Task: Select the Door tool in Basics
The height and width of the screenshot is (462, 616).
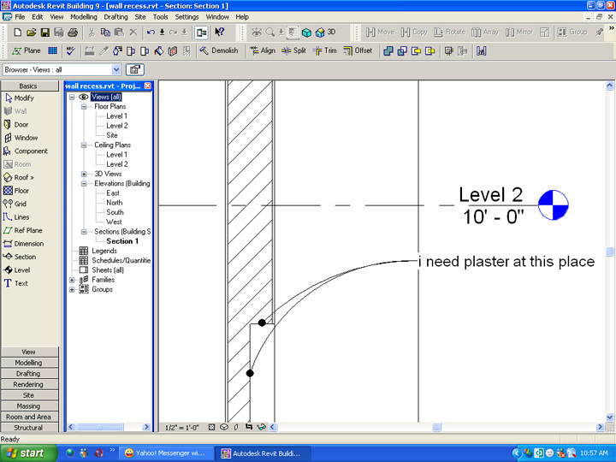Action: click(x=21, y=124)
